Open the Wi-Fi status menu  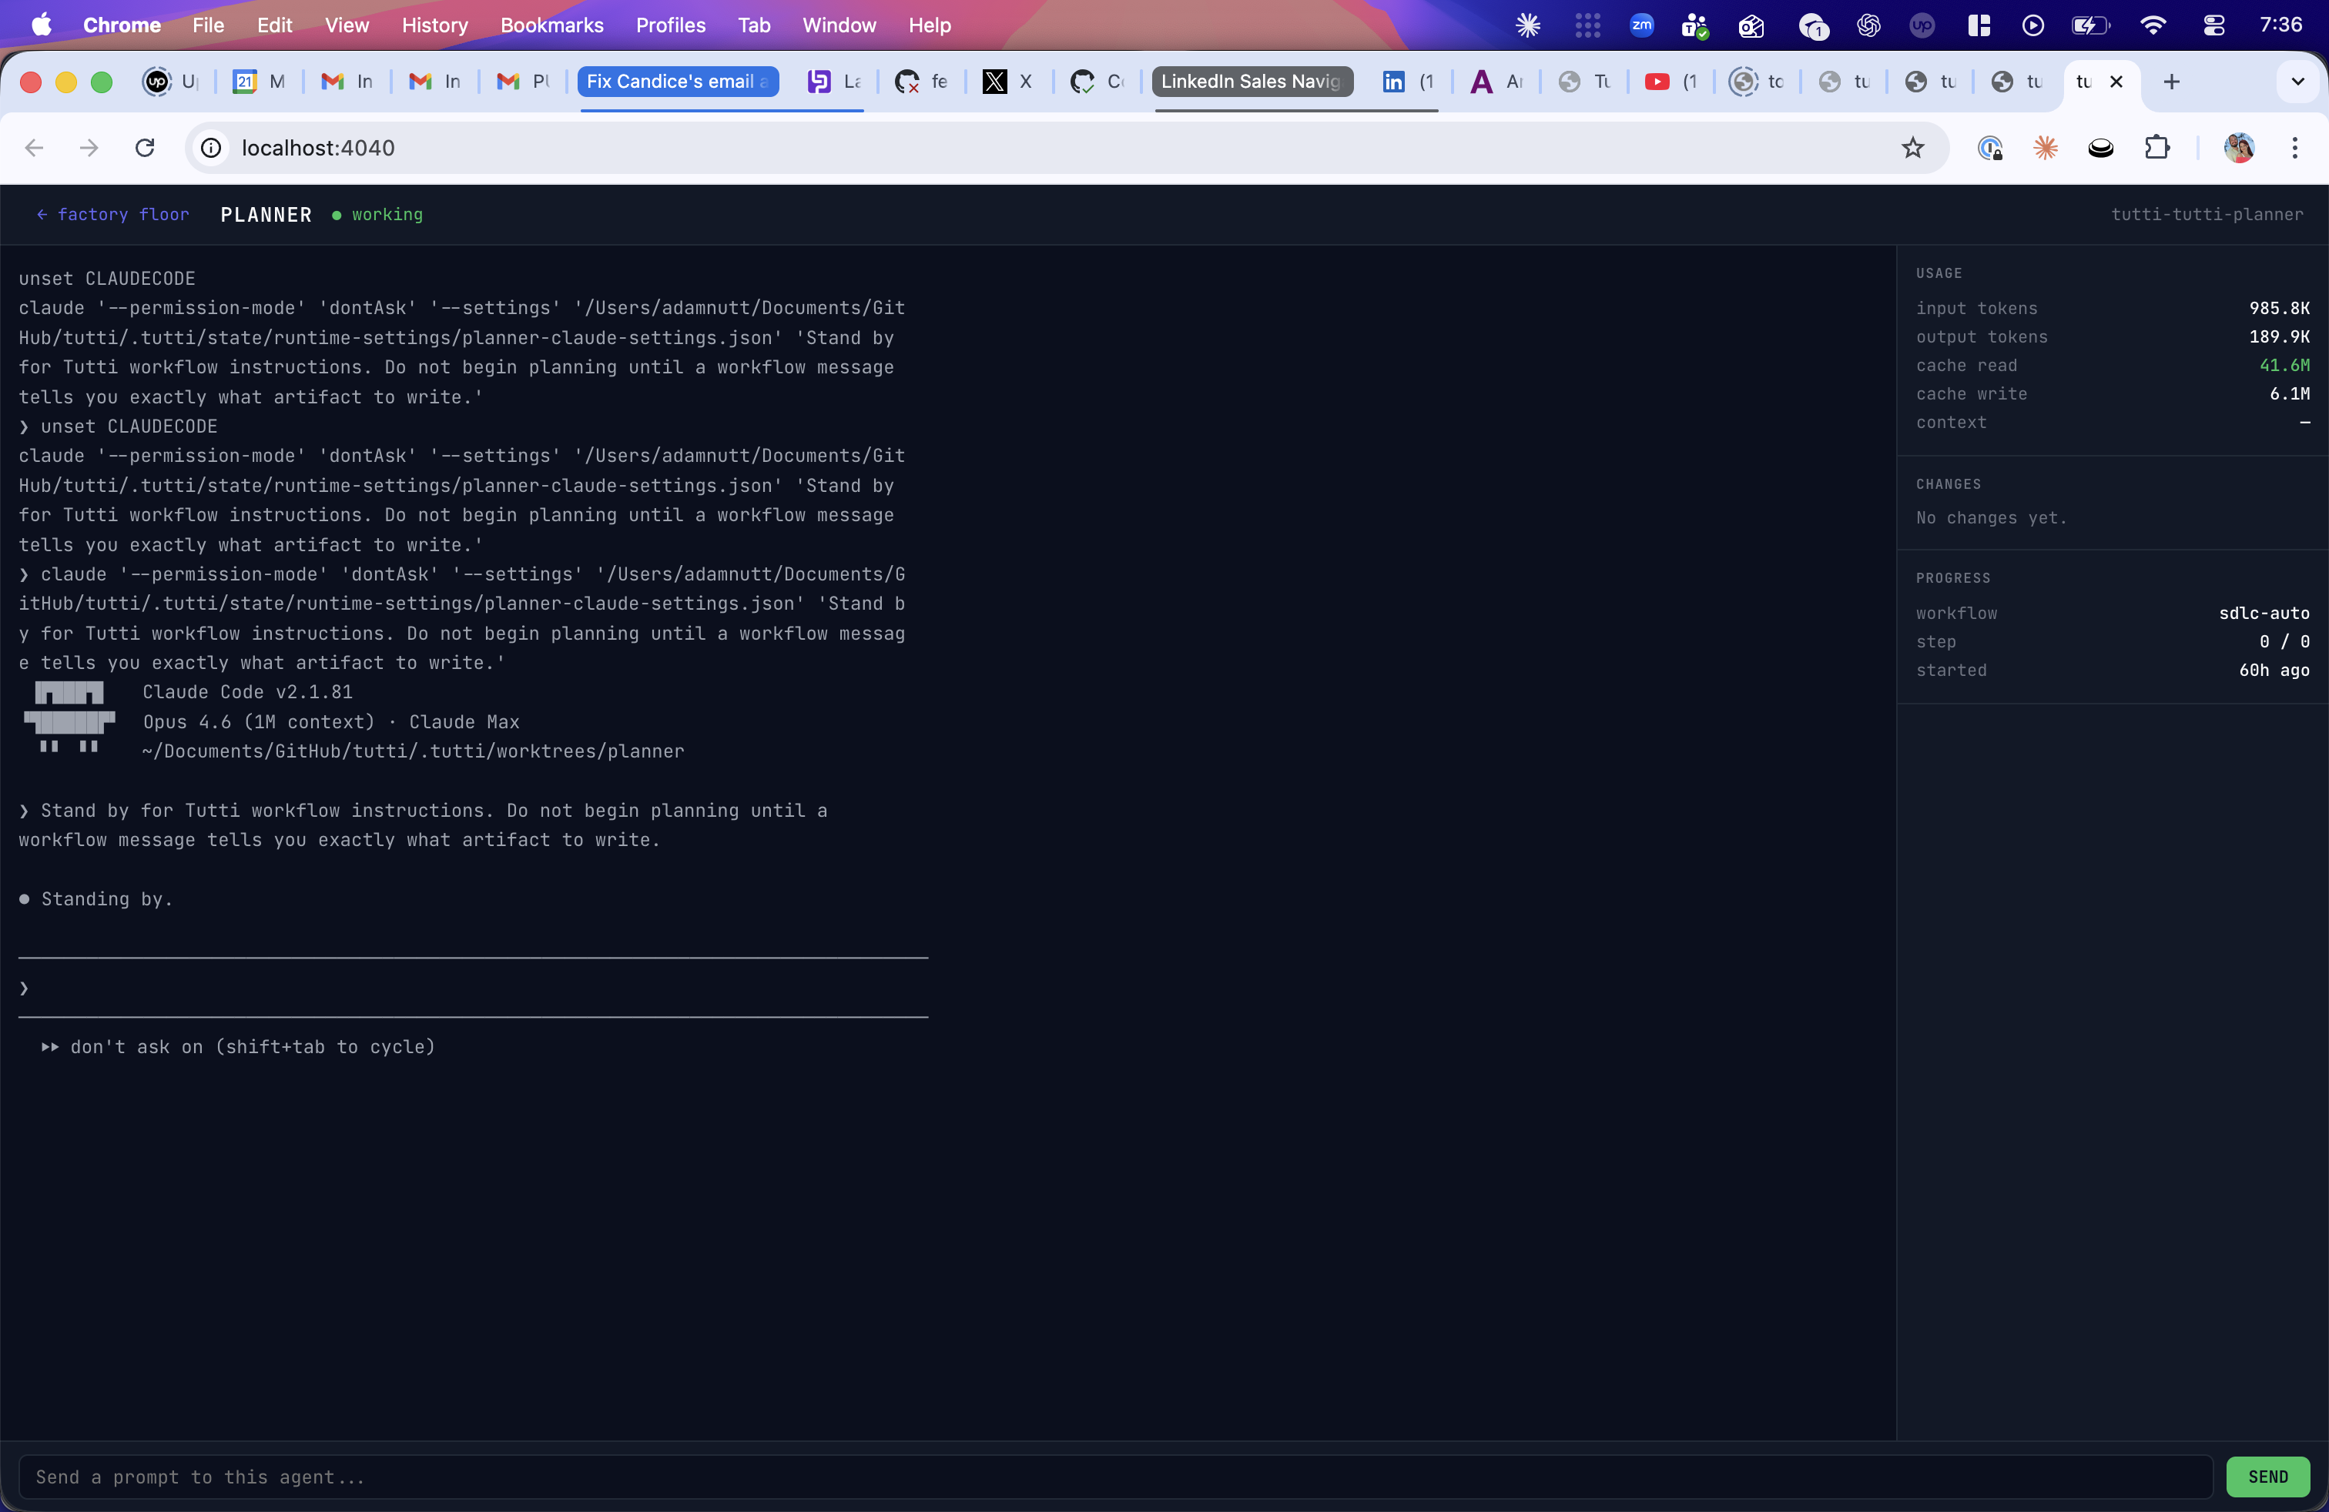coord(2152,25)
